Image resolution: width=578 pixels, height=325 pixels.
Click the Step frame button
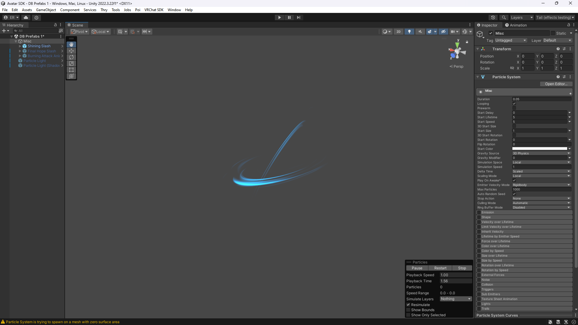[x=298, y=17]
